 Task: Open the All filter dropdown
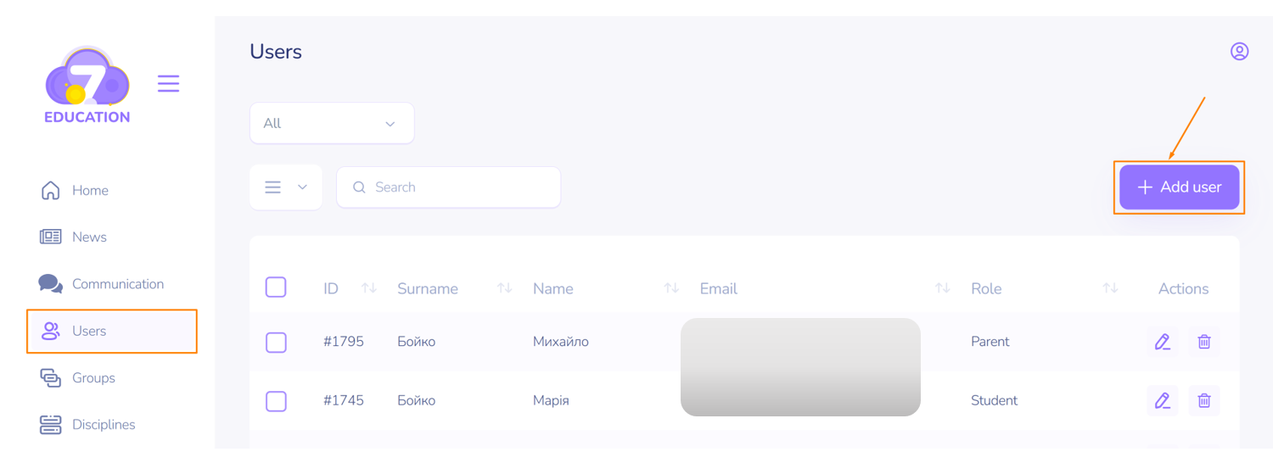click(332, 123)
